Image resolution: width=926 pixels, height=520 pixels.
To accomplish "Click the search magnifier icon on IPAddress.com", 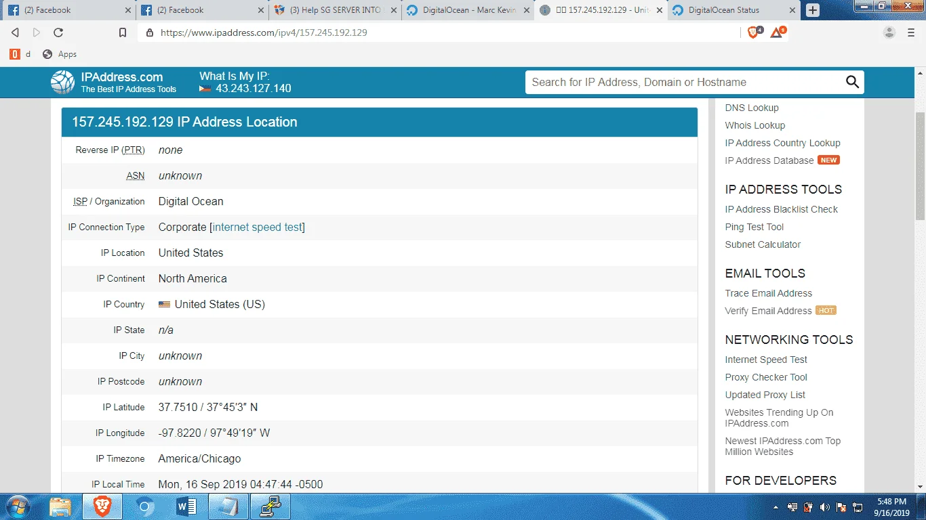I will point(852,82).
